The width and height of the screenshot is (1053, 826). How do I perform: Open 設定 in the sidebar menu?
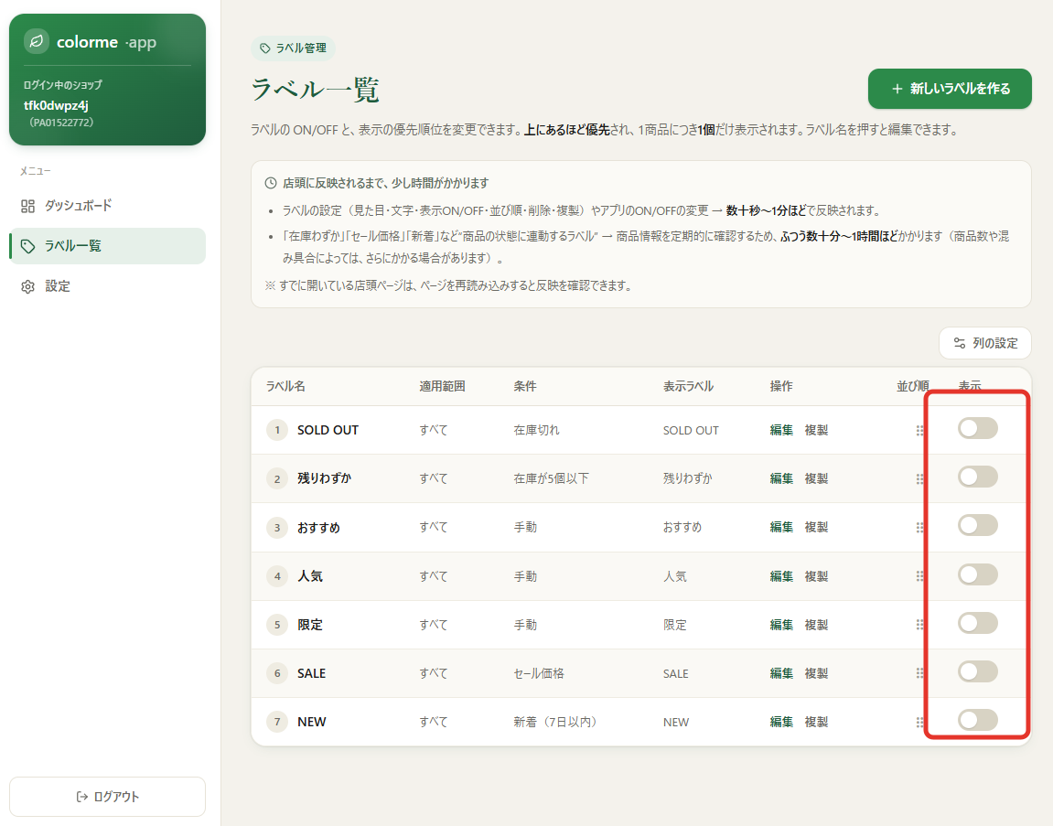pos(107,286)
